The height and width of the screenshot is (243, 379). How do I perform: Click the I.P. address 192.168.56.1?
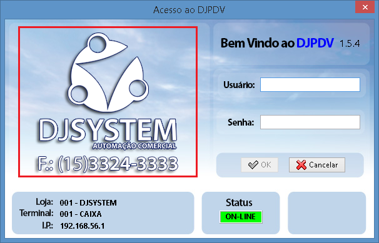(x=82, y=226)
